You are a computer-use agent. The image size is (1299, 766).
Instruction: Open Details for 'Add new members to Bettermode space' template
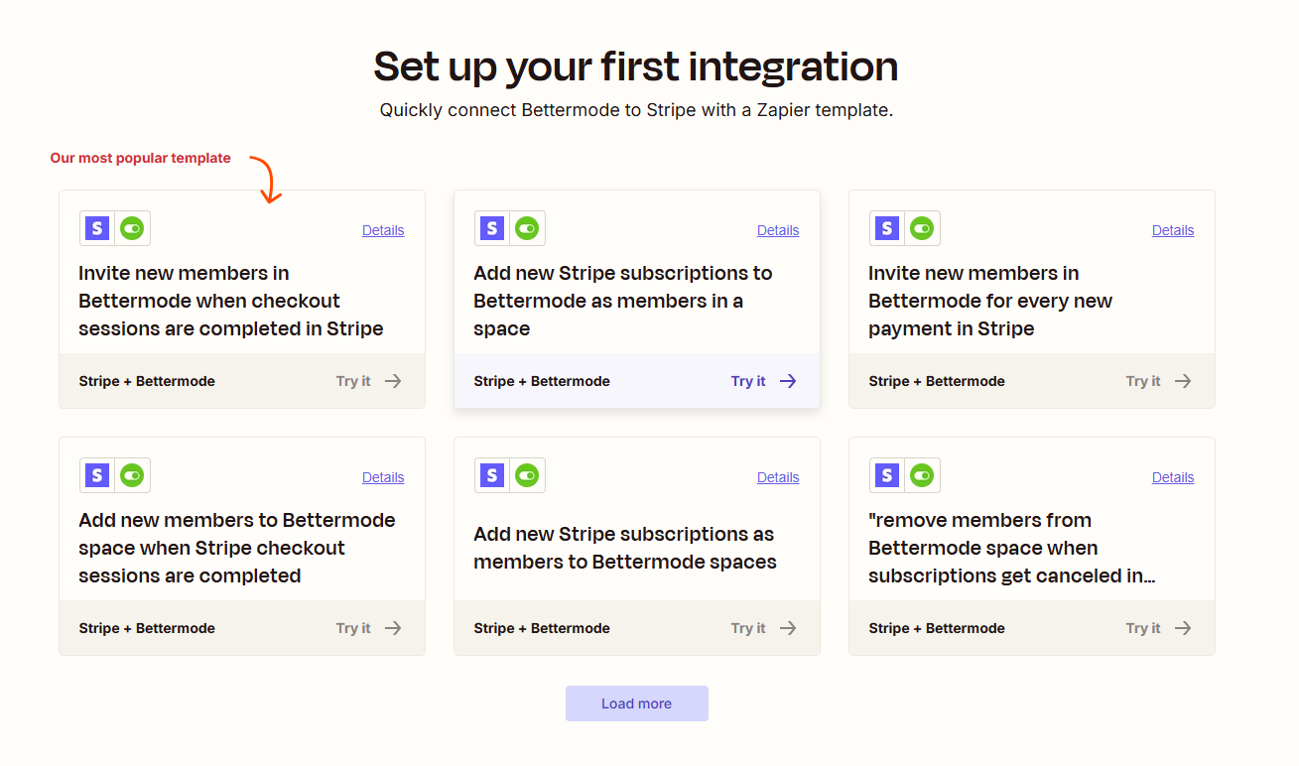click(x=383, y=477)
